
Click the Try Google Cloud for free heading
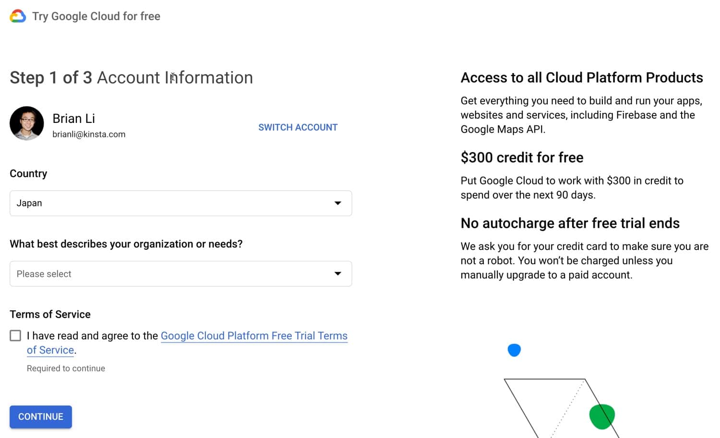[96, 16]
